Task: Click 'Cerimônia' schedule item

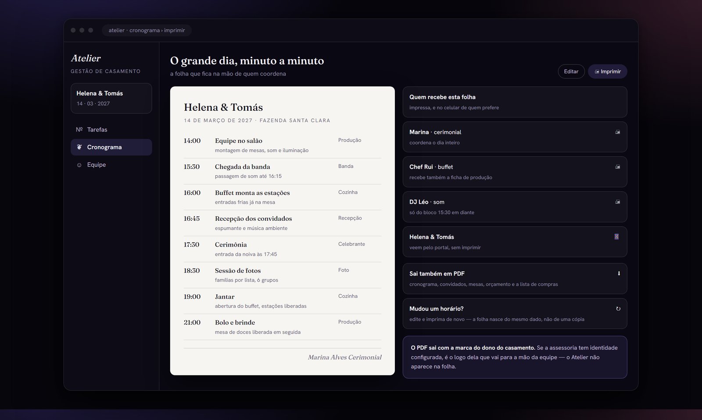Action: click(x=231, y=244)
